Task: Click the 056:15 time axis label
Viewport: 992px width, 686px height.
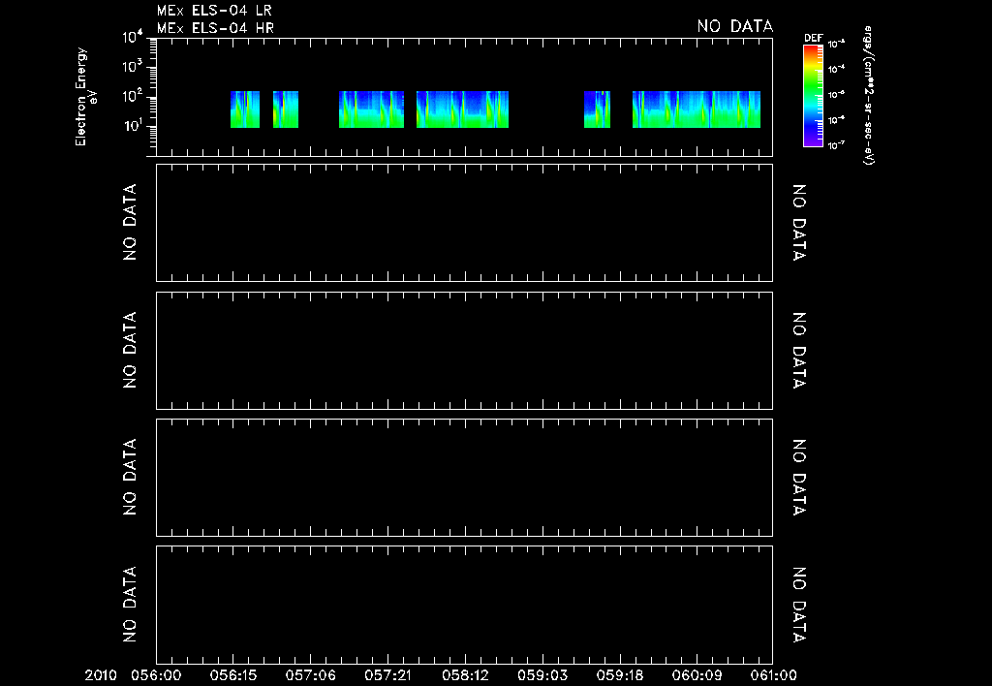Action: click(x=233, y=675)
